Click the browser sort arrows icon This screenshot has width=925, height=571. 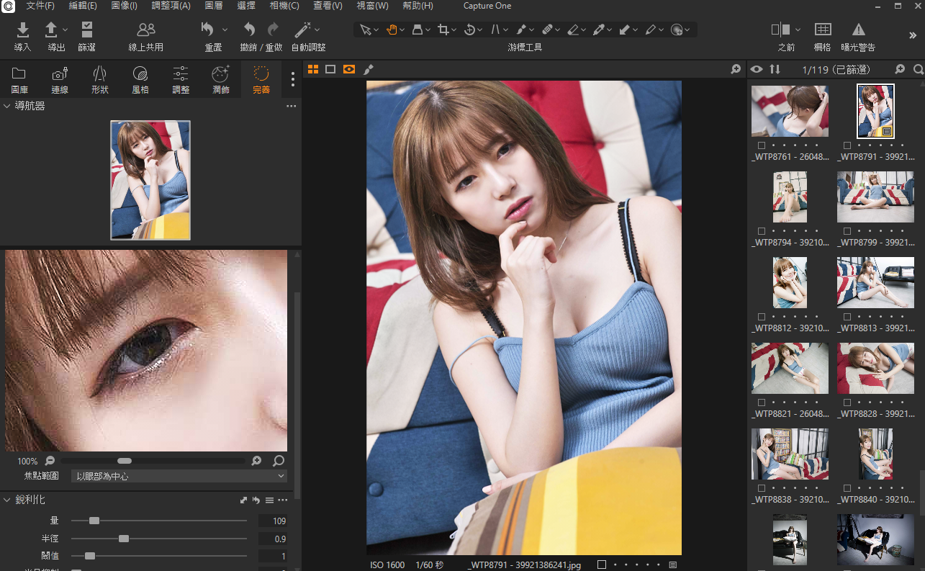[775, 69]
